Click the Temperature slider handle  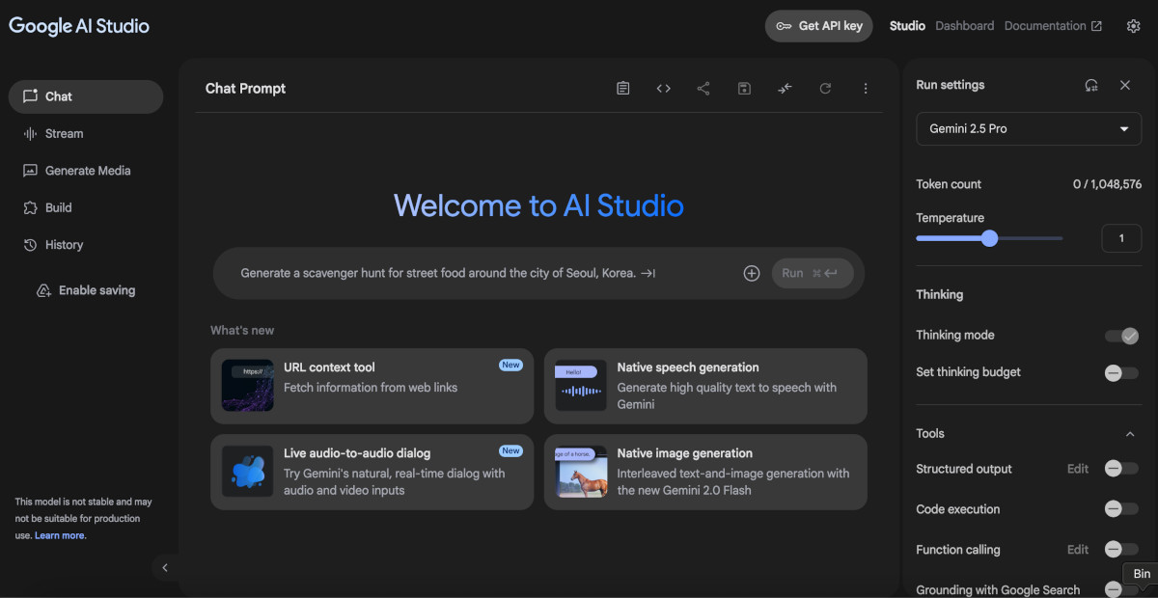point(989,238)
